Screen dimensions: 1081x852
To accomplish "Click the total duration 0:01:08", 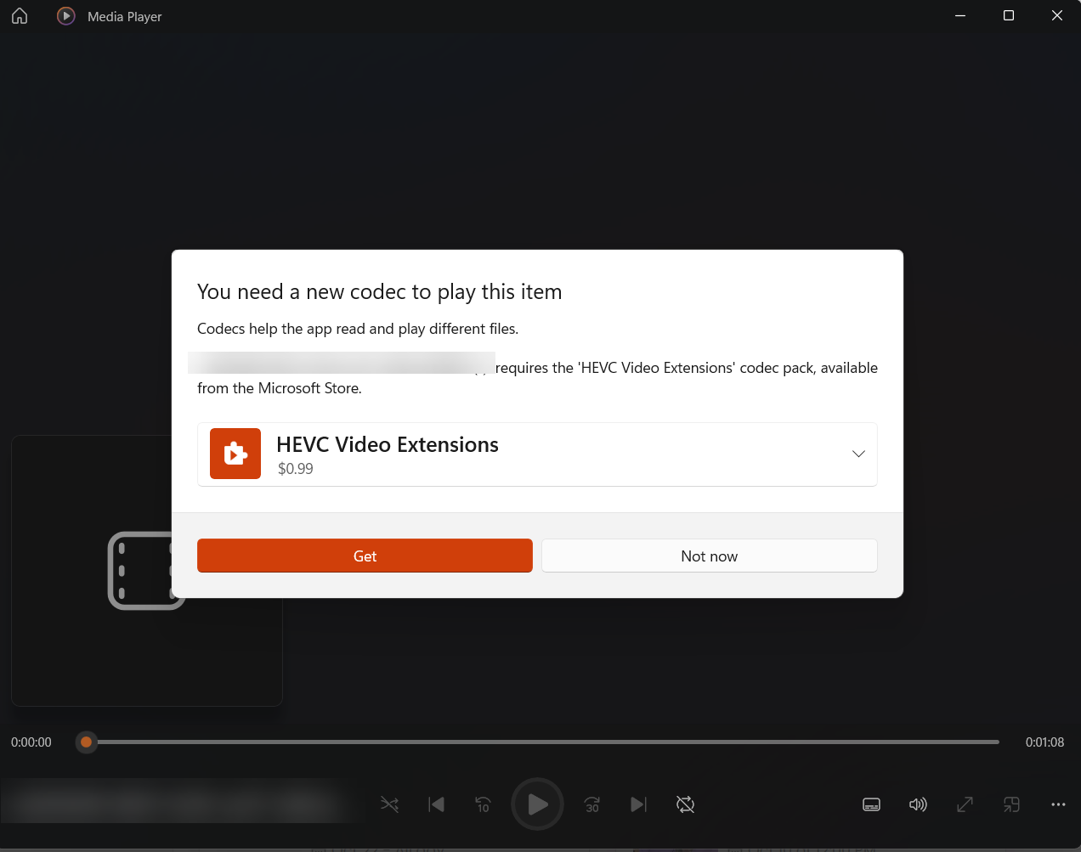I will 1044,742.
